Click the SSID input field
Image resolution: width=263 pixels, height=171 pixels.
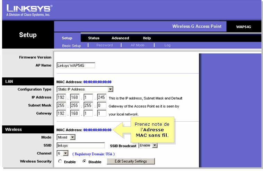coord(80,145)
